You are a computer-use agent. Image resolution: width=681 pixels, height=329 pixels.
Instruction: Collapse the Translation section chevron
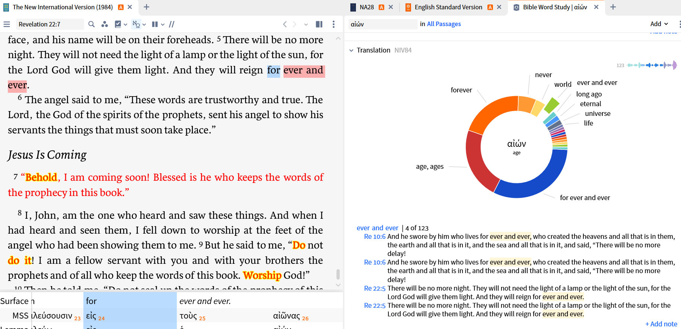pyautogui.click(x=351, y=50)
